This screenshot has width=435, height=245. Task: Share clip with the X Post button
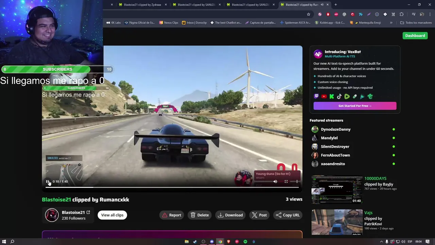pos(259,215)
